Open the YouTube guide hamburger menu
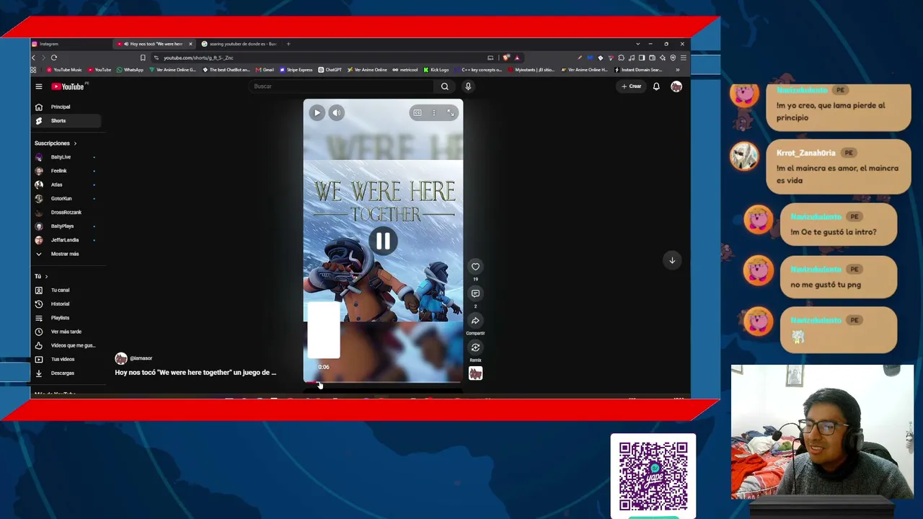This screenshot has height=519, width=923. pyautogui.click(x=39, y=86)
